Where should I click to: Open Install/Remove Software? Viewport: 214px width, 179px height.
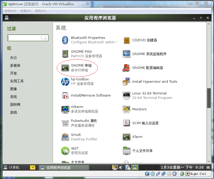(x=86, y=95)
